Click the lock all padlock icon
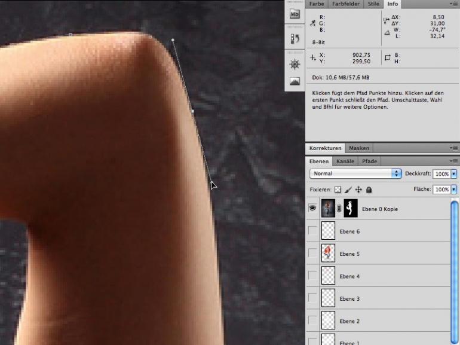460x345 pixels. [x=369, y=190]
